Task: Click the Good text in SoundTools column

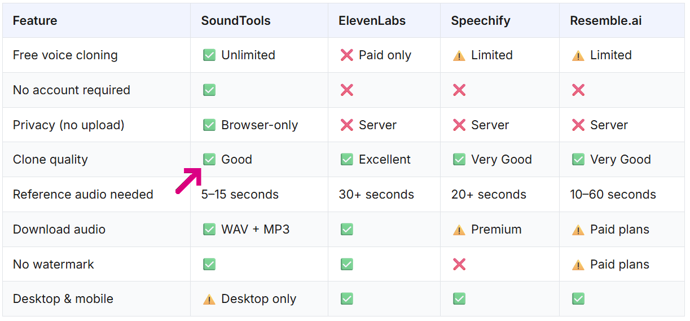Action: coord(236,160)
